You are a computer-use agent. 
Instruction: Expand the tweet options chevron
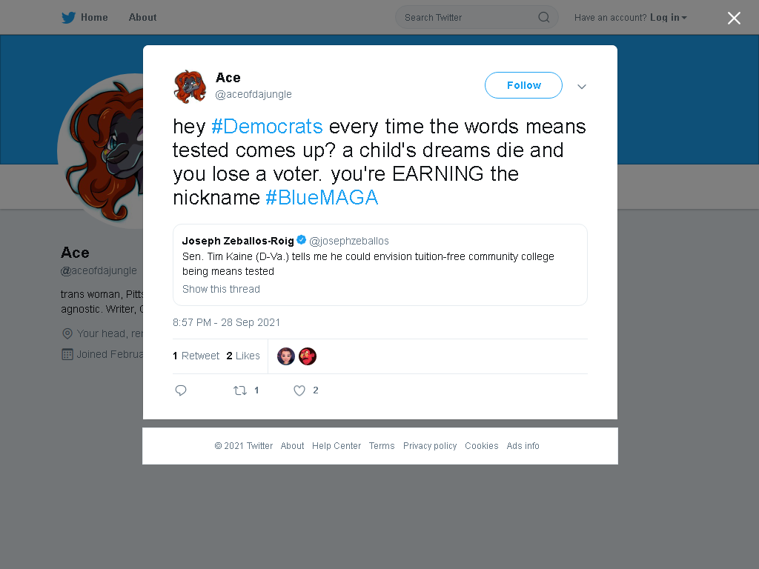pos(581,87)
